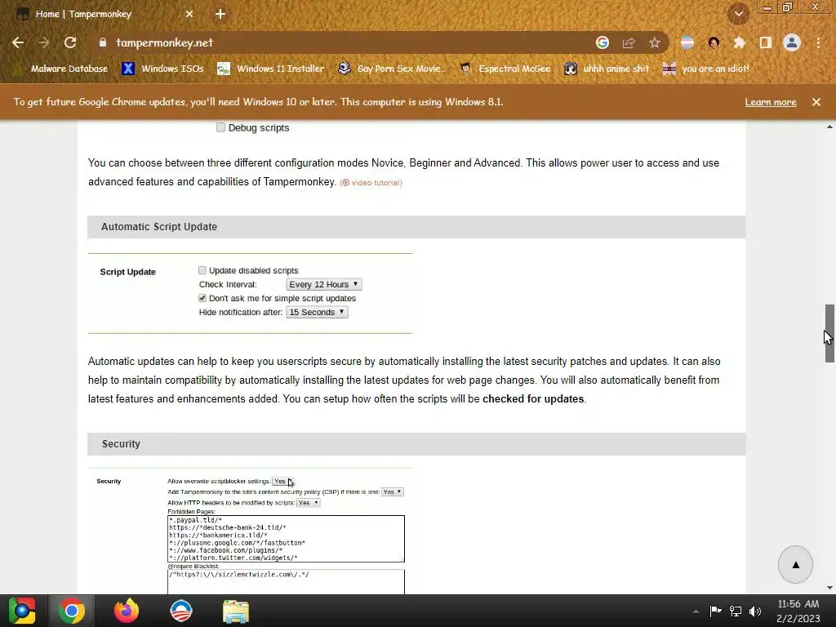836x627 pixels.
Task: Switch to Google Chrome on the taskbar
Action: coord(72,611)
